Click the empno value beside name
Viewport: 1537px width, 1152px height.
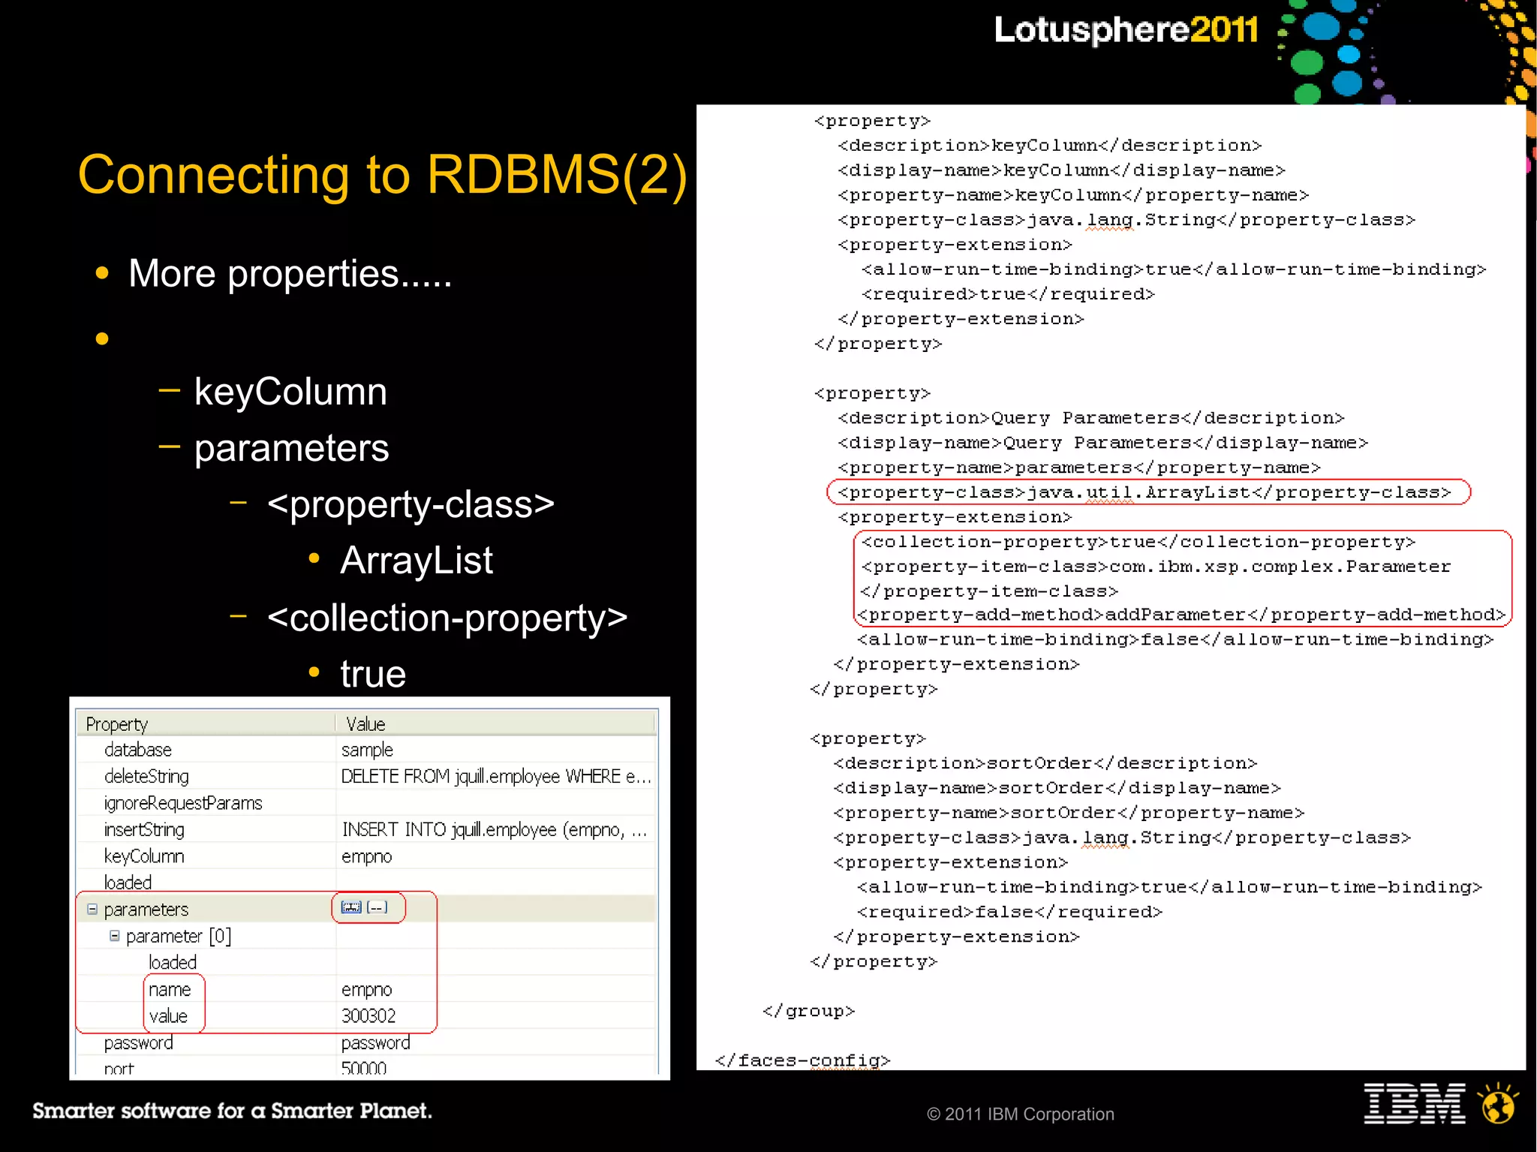point(366,990)
